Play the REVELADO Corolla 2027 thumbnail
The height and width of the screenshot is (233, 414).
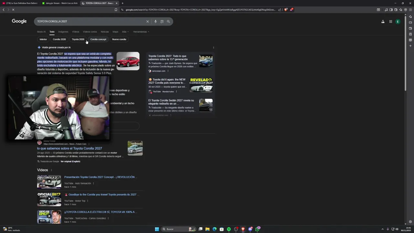pos(201,85)
